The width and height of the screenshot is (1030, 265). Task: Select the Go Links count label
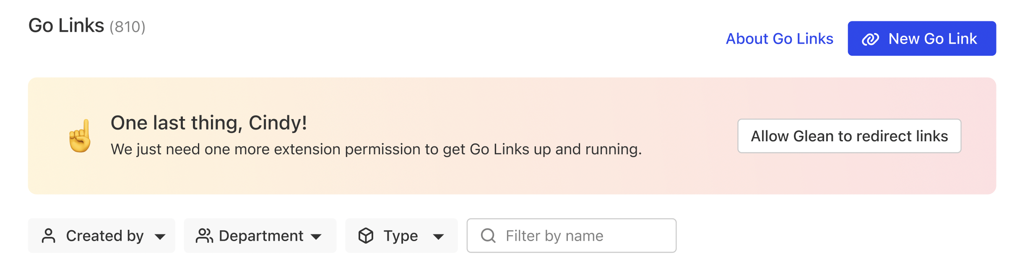pos(127,28)
